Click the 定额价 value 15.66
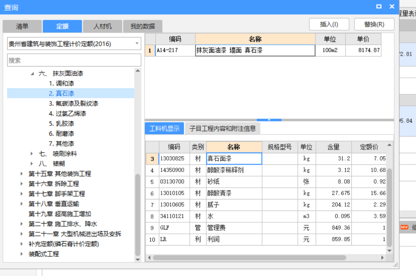Viewport: 416px width, 276px height. point(369,193)
